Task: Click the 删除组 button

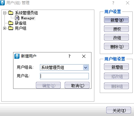Action: tap(116, 86)
